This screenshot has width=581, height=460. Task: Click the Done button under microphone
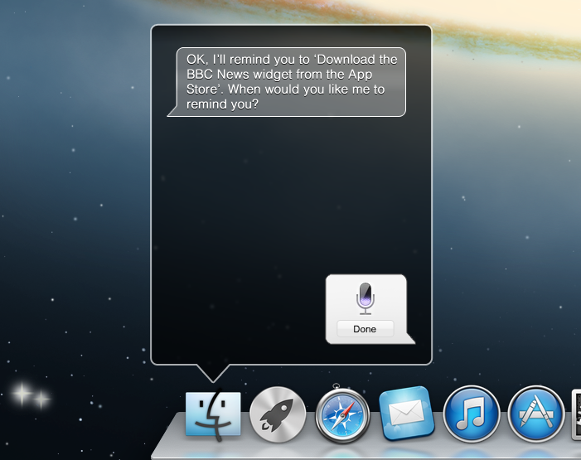pos(365,329)
